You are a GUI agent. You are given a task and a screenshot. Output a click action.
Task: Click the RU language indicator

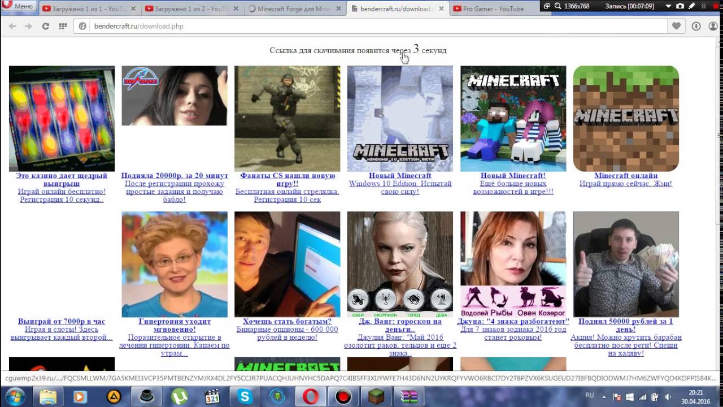coord(590,395)
